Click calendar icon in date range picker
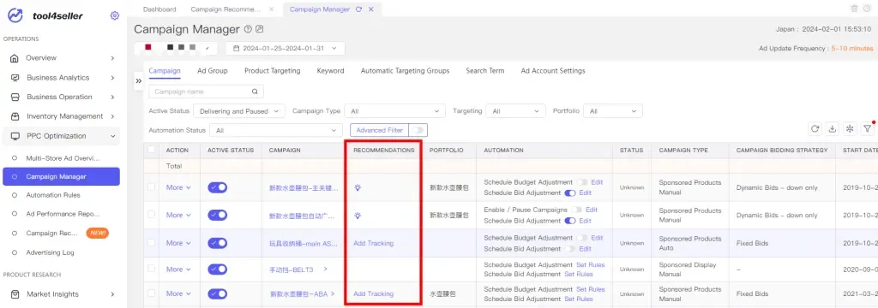The image size is (878, 308). tap(237, 49)
